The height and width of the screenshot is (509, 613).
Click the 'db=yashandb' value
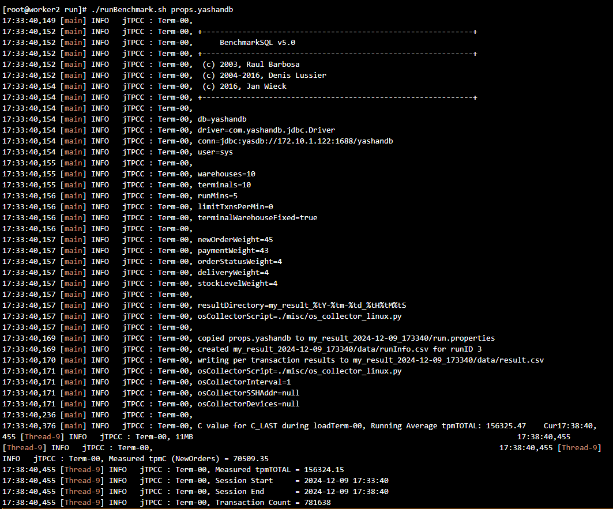pyautogui.click(x=222, y=119)
